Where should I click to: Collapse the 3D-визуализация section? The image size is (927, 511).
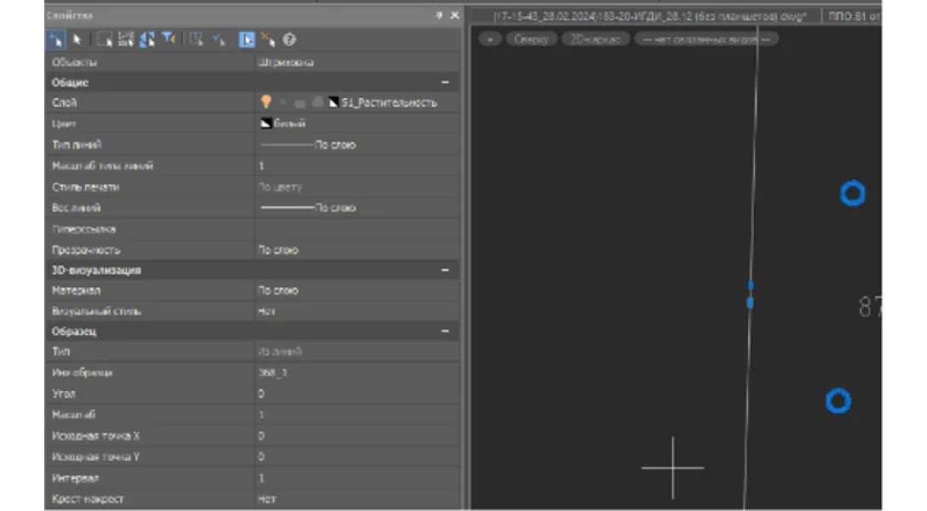(x=445, y=270)
